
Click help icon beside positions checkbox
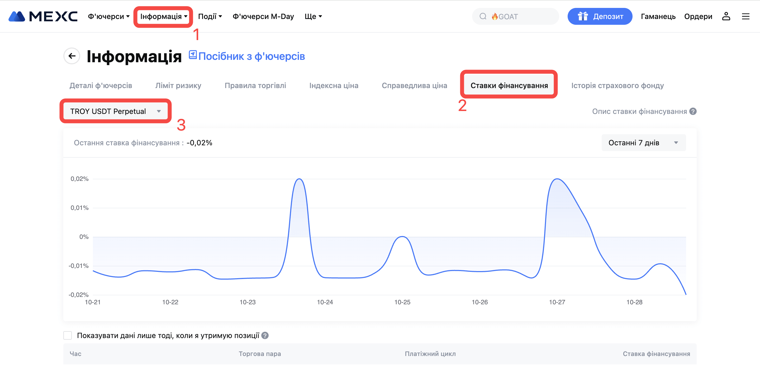(265, 336)
